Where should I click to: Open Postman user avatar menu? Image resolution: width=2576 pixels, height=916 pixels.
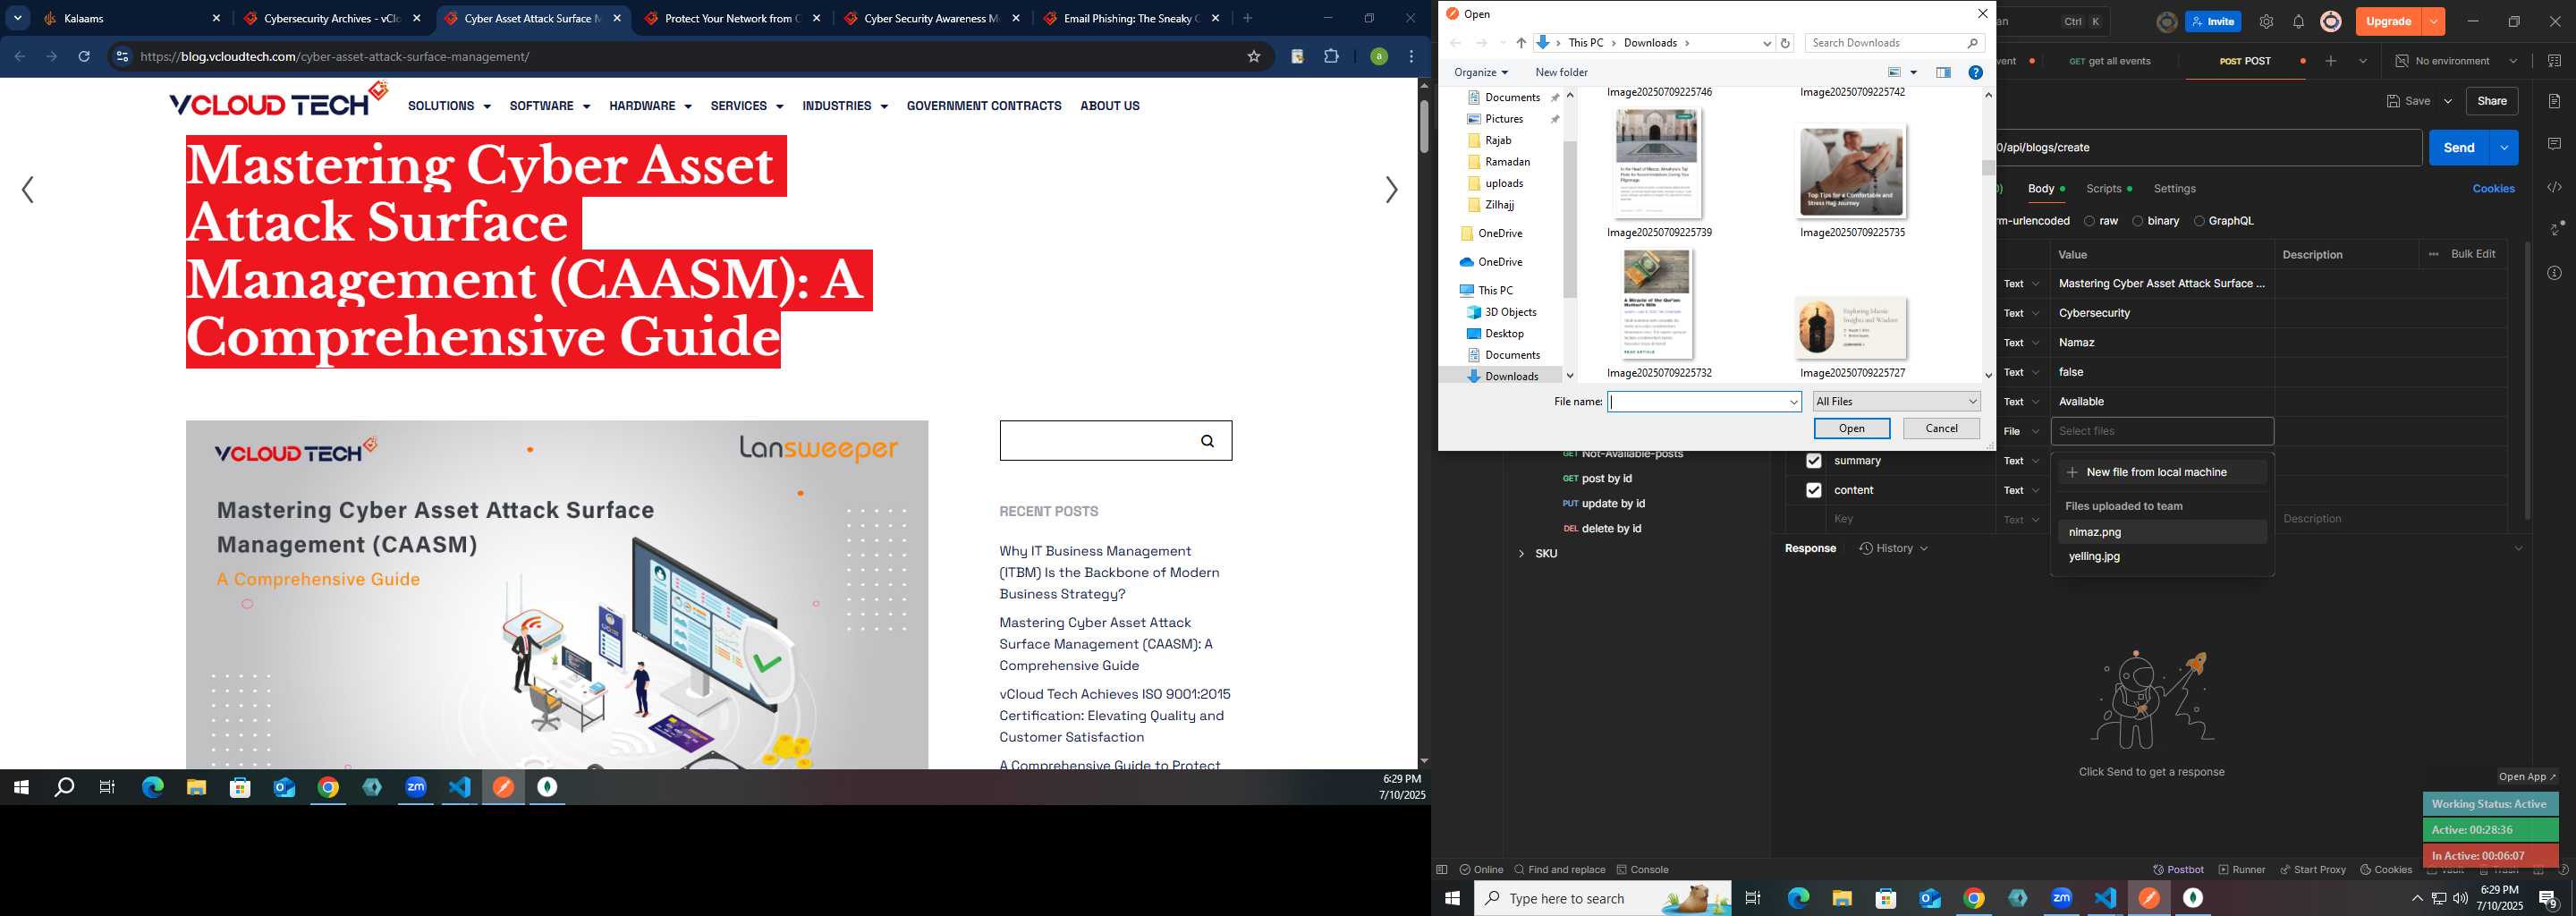(x=2330, y=21)
